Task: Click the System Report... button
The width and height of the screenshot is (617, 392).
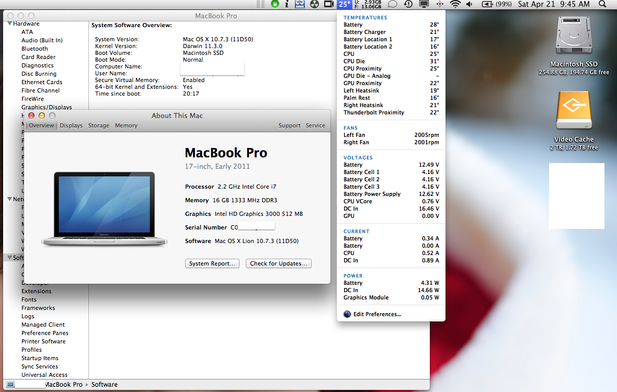Action: [x=212, y=263]
